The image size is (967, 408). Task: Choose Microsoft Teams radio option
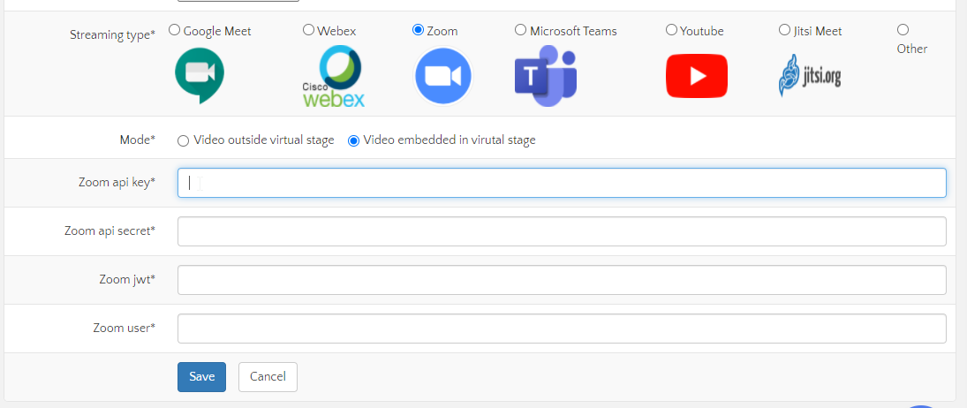click(521, 30)
